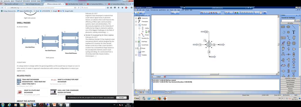The image size is (301, 107).
Task: Click the green Run simulation arrow
Action: point(238,13)
